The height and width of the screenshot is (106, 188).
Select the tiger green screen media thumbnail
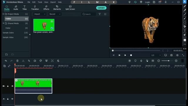44,25
